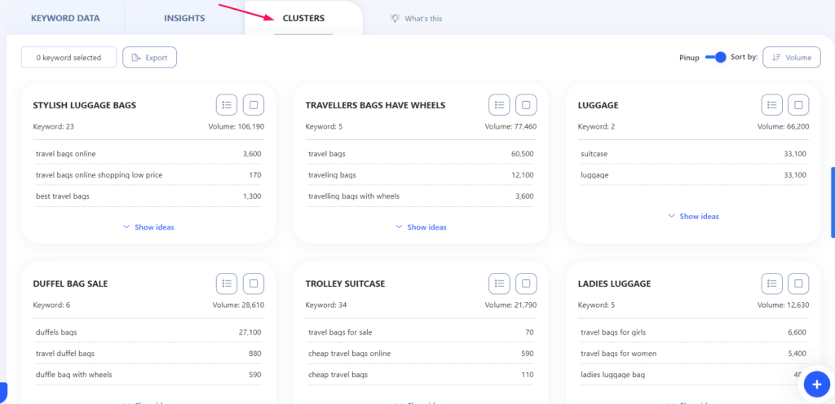Toggle the Pinup switch
Viewport: 835px width, 404px height.
tap(715, 57)
